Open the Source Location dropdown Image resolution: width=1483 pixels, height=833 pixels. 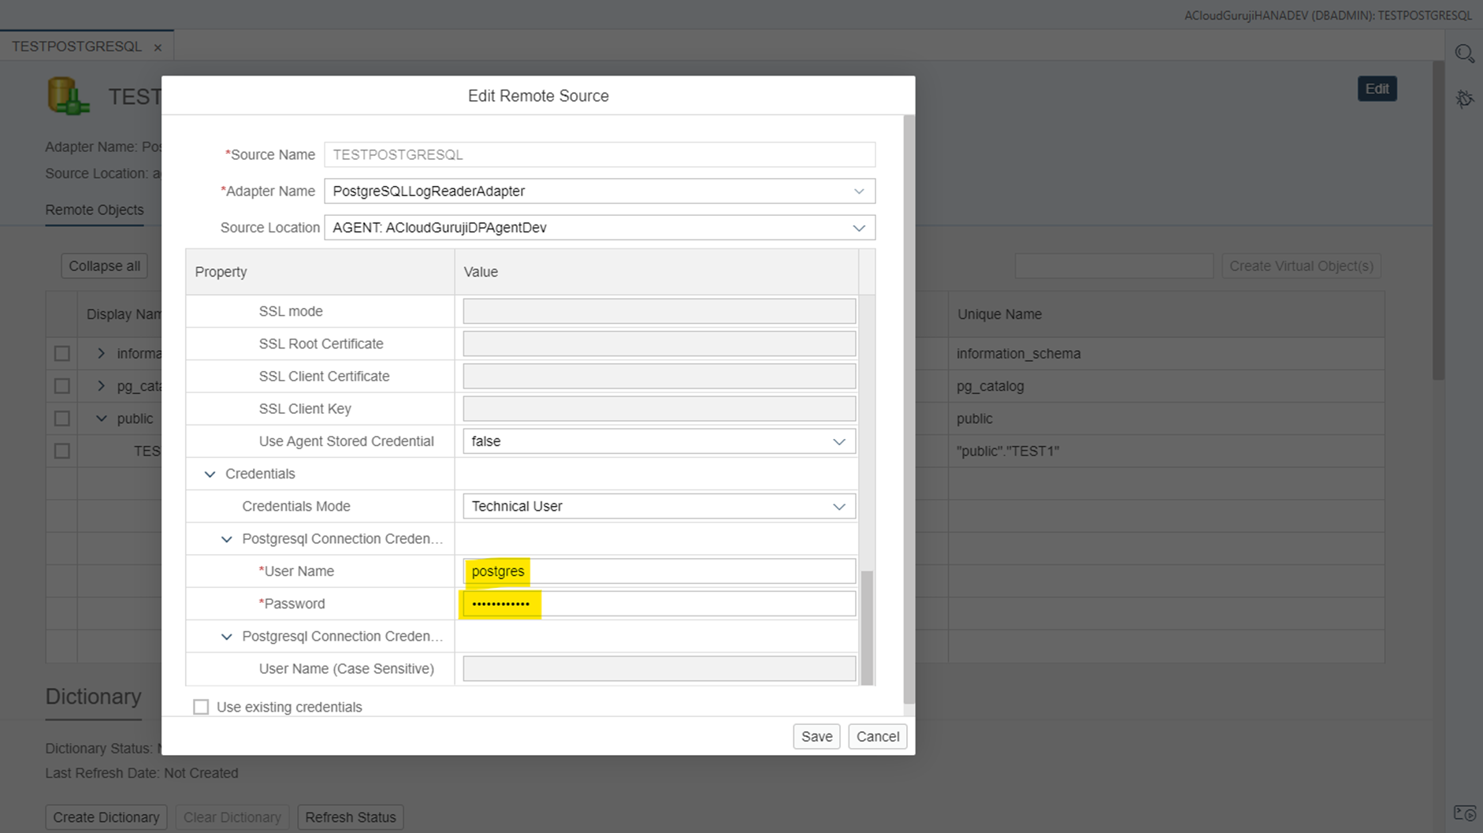coord(859,228)
